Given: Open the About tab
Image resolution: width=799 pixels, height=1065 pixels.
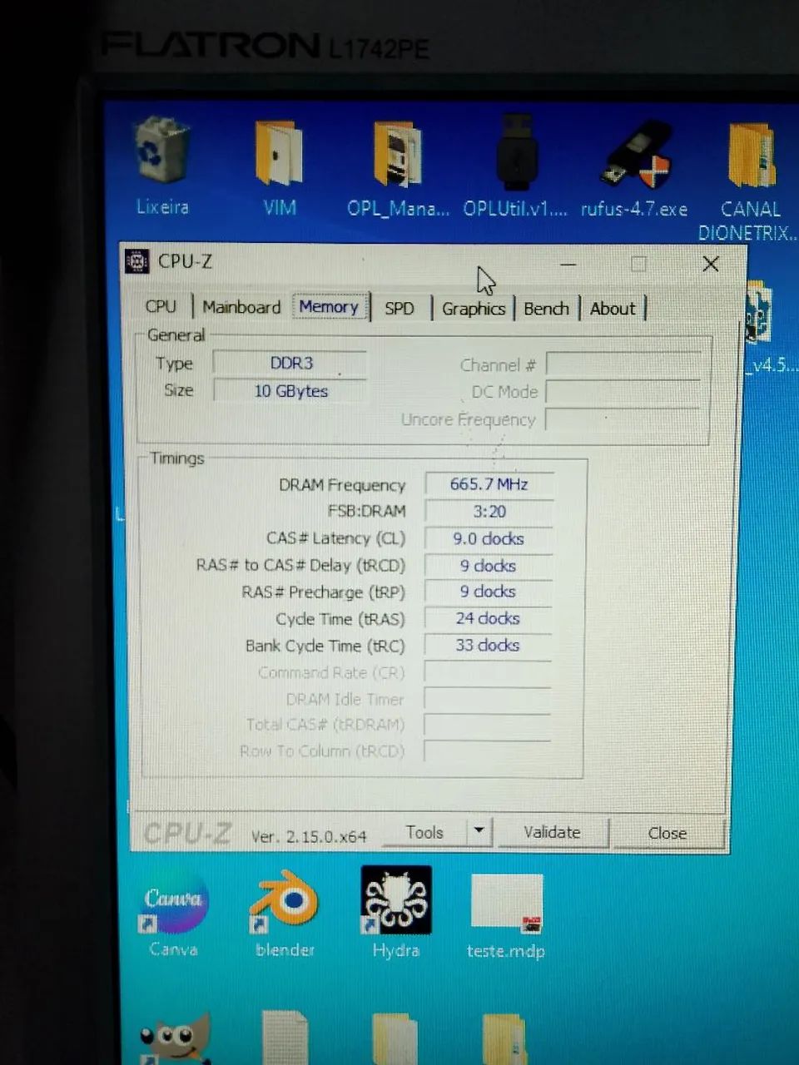Looking at the screenshot, I should tap(613, 309).
